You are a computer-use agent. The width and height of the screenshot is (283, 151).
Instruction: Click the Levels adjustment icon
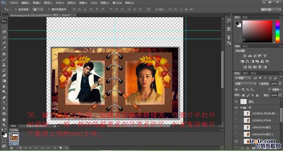pyautogui.click(x=250, y=56)
